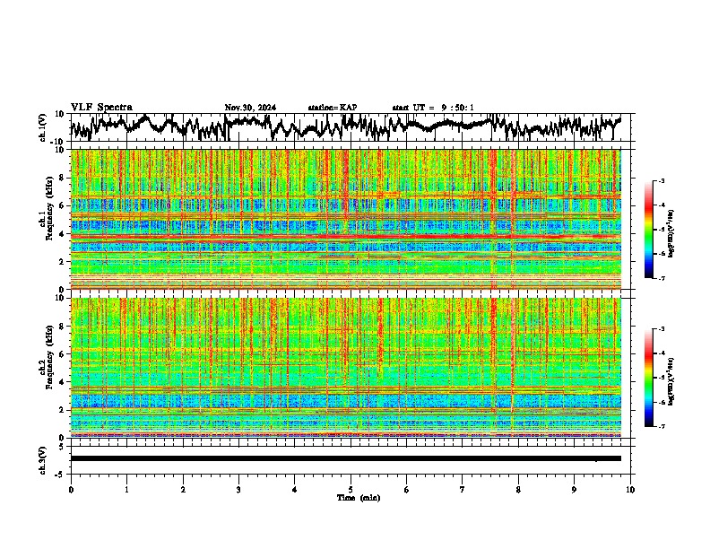Click time axis tick label "6"
Screen dimensions: 710x549
point(407,489)
